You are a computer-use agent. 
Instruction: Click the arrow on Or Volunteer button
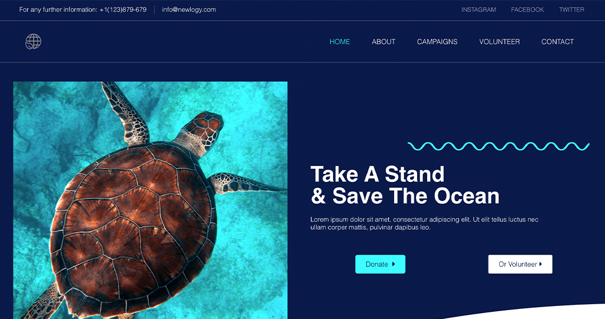click(x=541, y=264)
